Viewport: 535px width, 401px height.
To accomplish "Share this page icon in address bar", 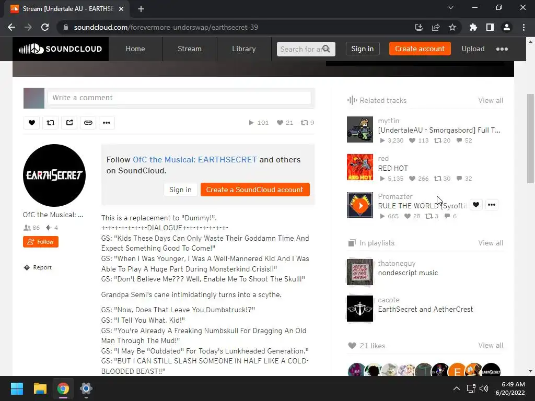I will [x=436, y=27].
